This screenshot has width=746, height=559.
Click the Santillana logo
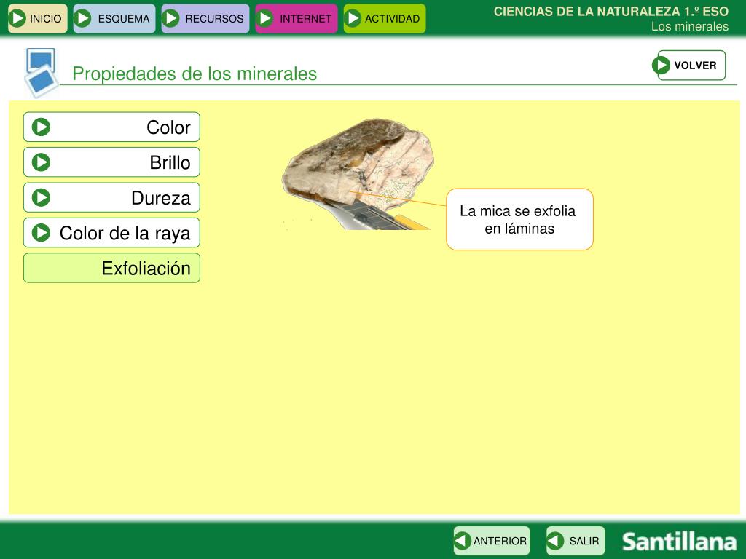(x=680, y=542)
